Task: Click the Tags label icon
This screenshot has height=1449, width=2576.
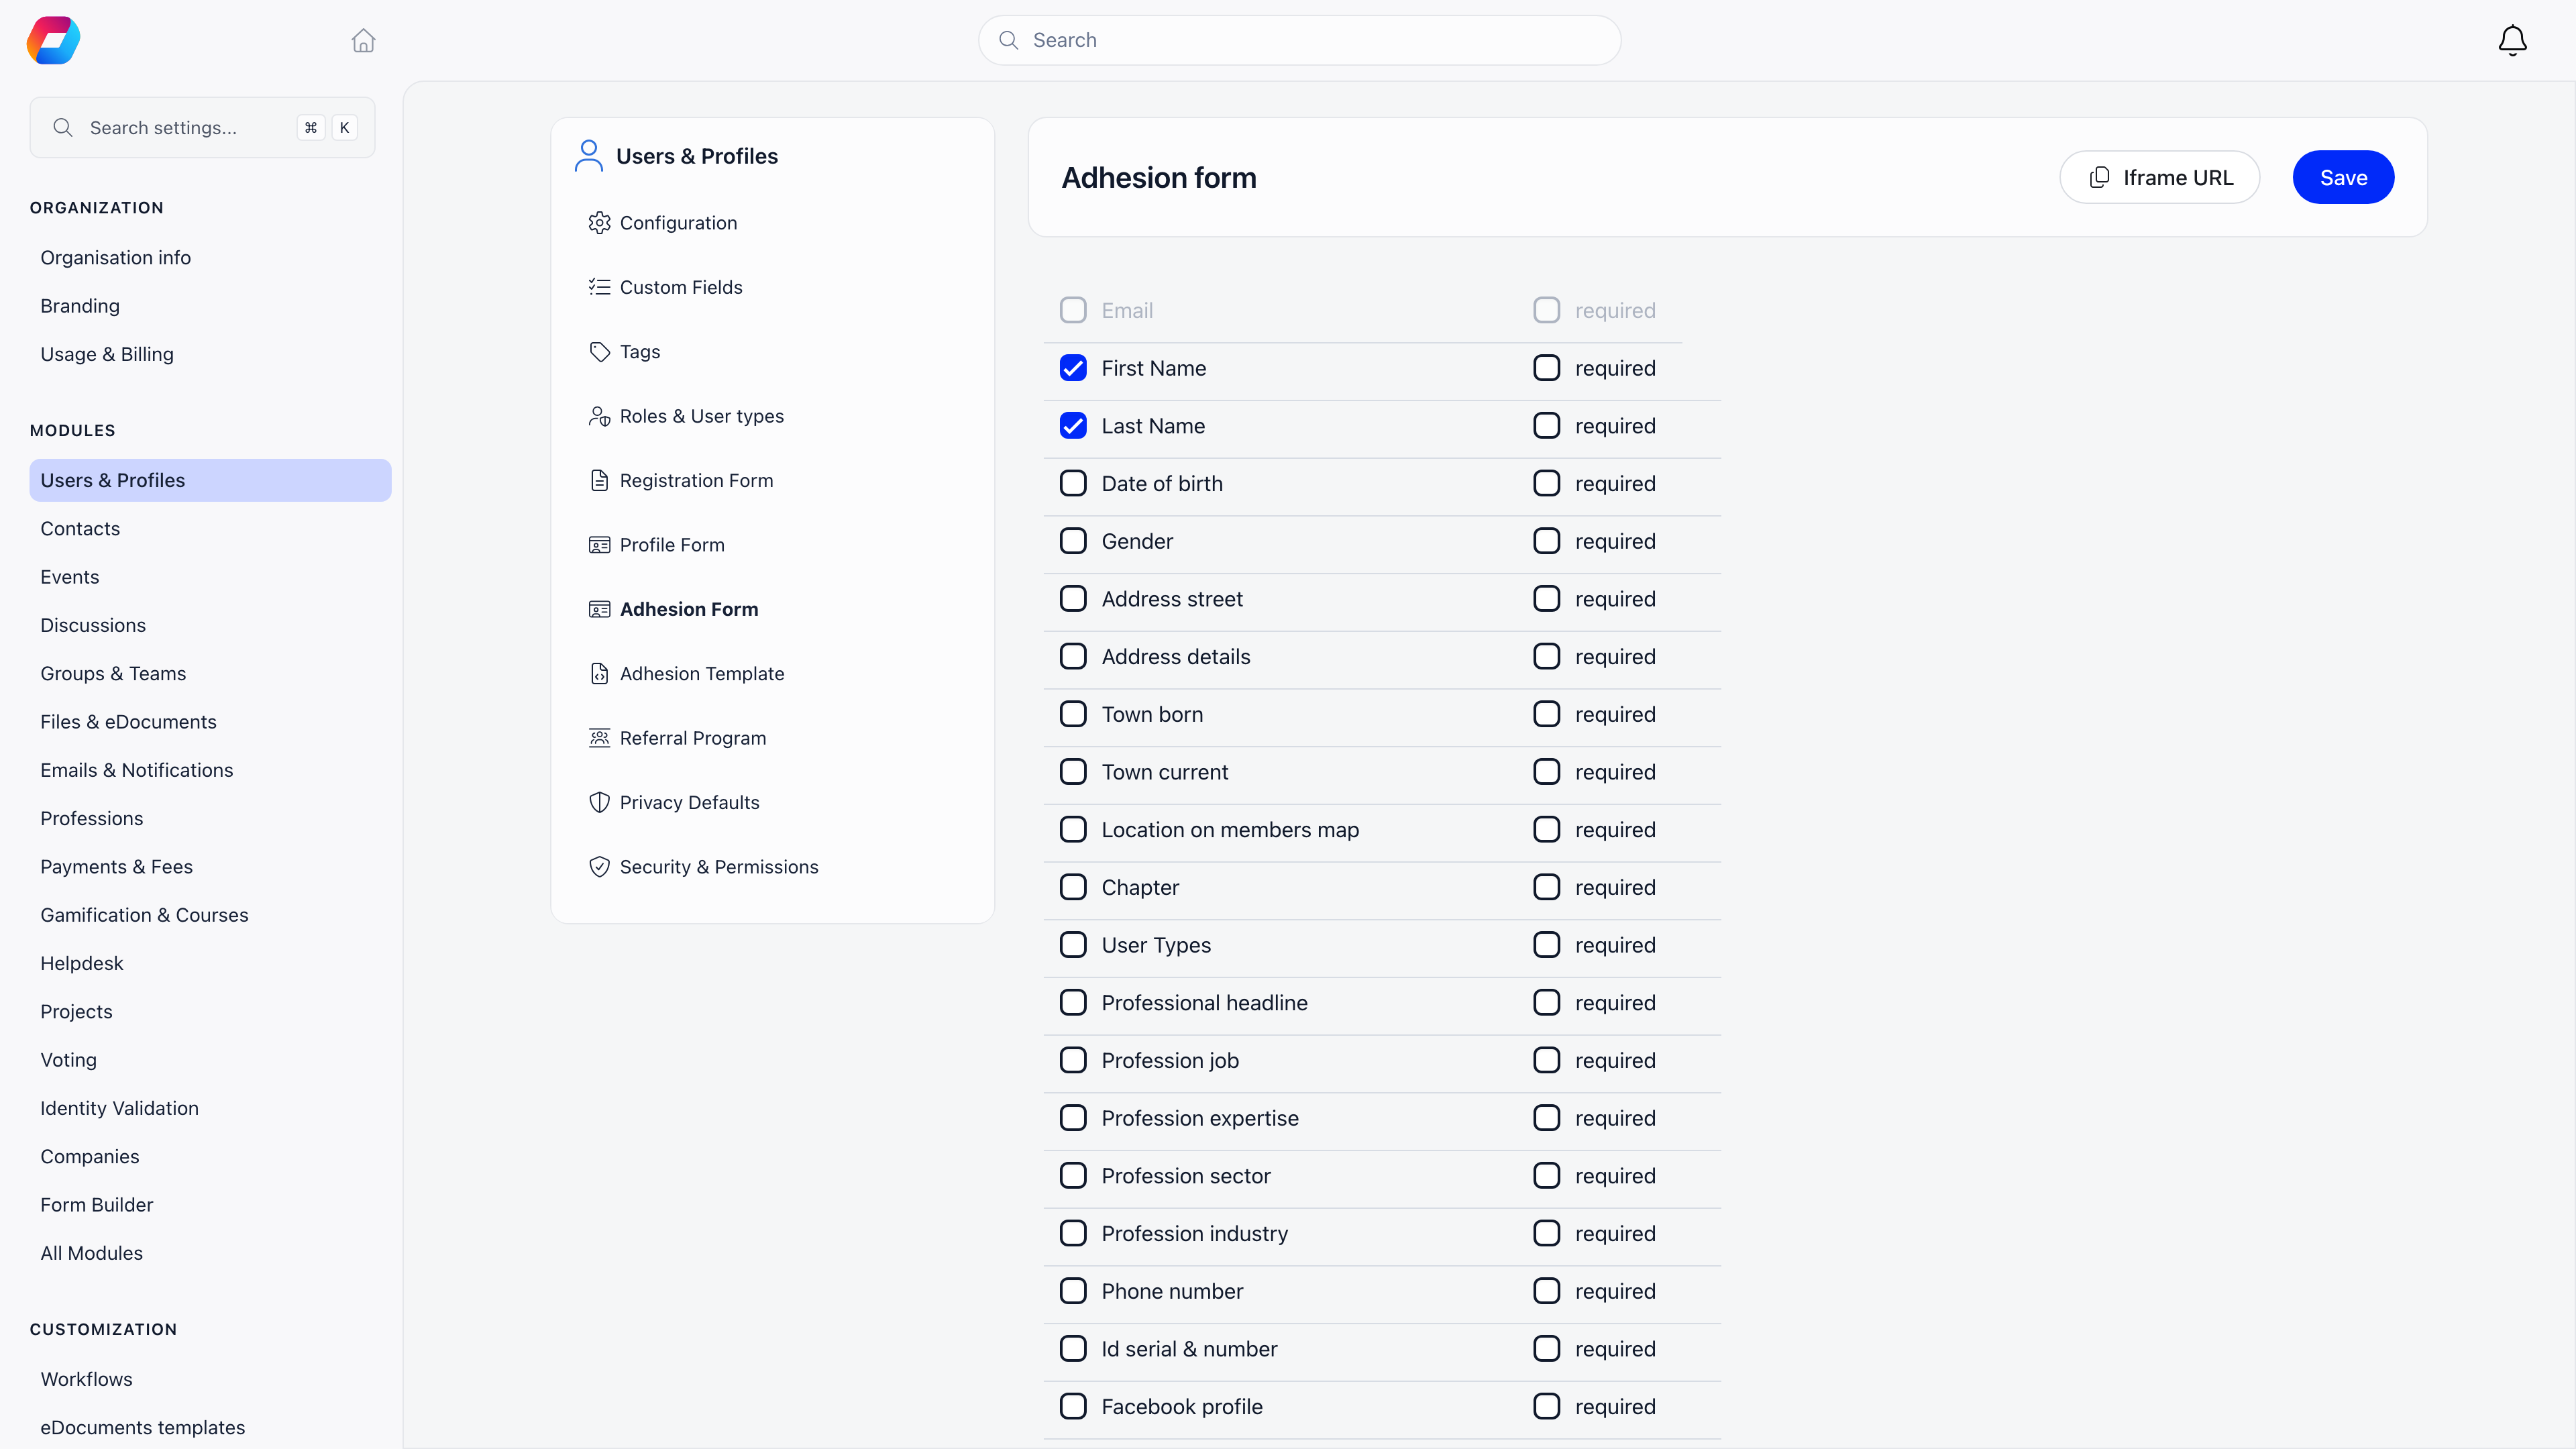Action: pos(599,352)
